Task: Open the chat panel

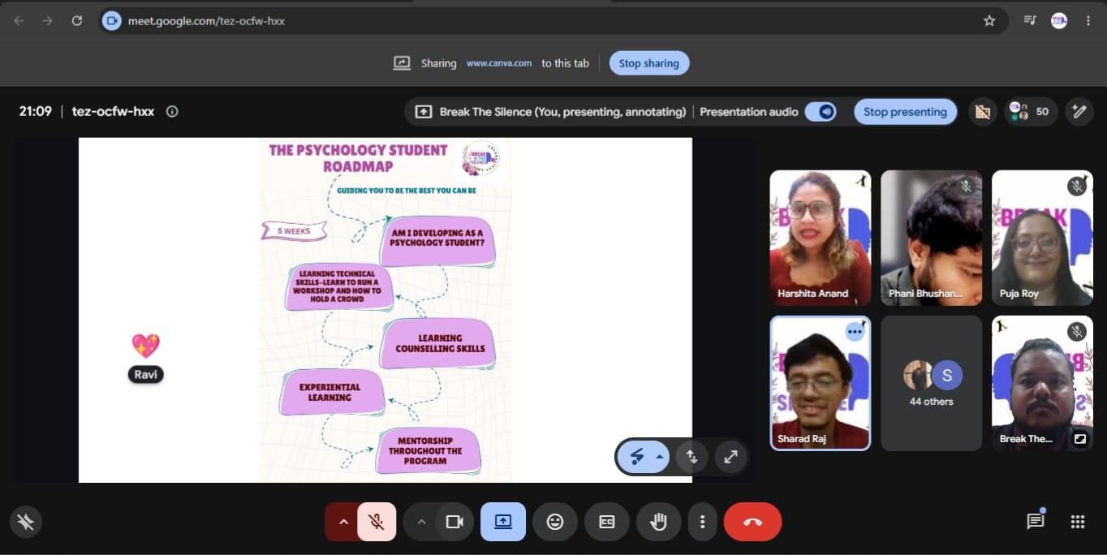Action: pos(1036,522)
